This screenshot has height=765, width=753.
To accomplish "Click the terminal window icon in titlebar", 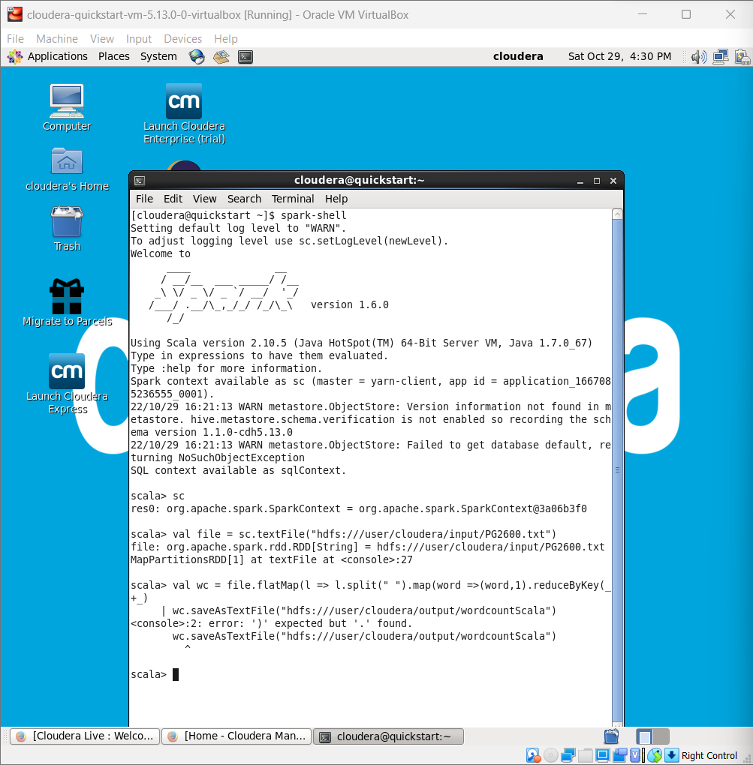I will (x=140, y=181).
